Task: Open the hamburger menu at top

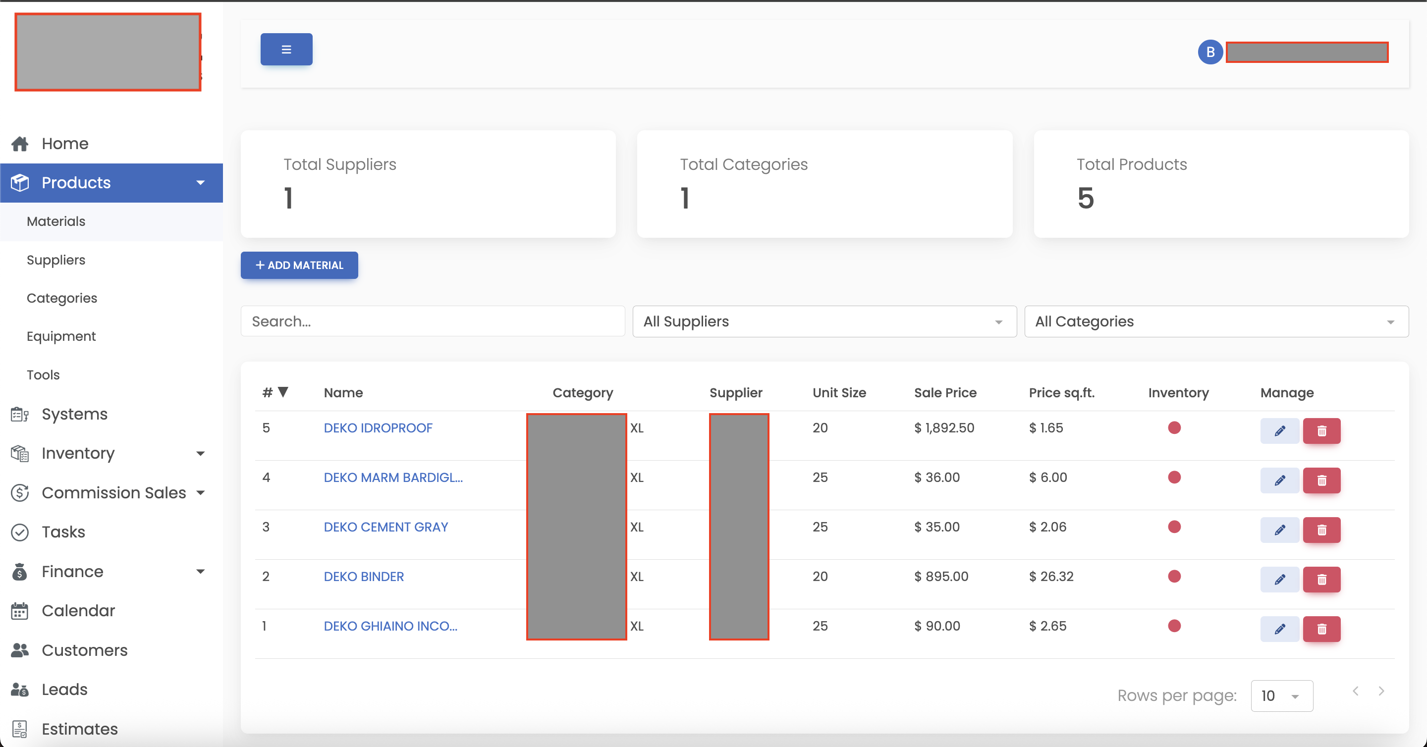Action: [x=286, y=49]
